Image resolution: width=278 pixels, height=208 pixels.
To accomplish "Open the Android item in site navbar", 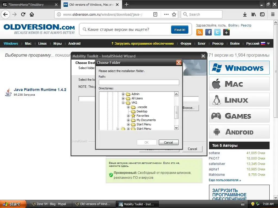I will [x=74, y=44].
